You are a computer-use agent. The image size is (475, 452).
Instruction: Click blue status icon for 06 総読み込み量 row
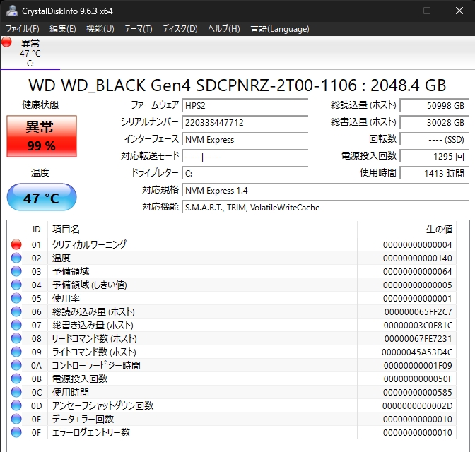click(x=16, y=311)
